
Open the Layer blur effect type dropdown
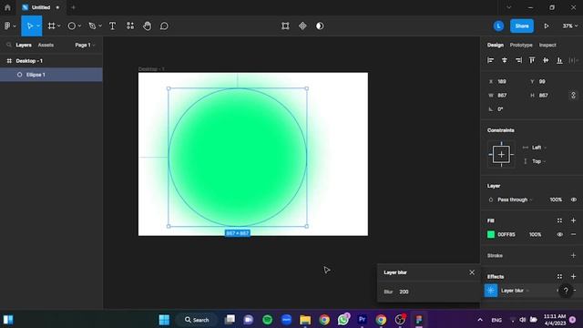[515, 291]
